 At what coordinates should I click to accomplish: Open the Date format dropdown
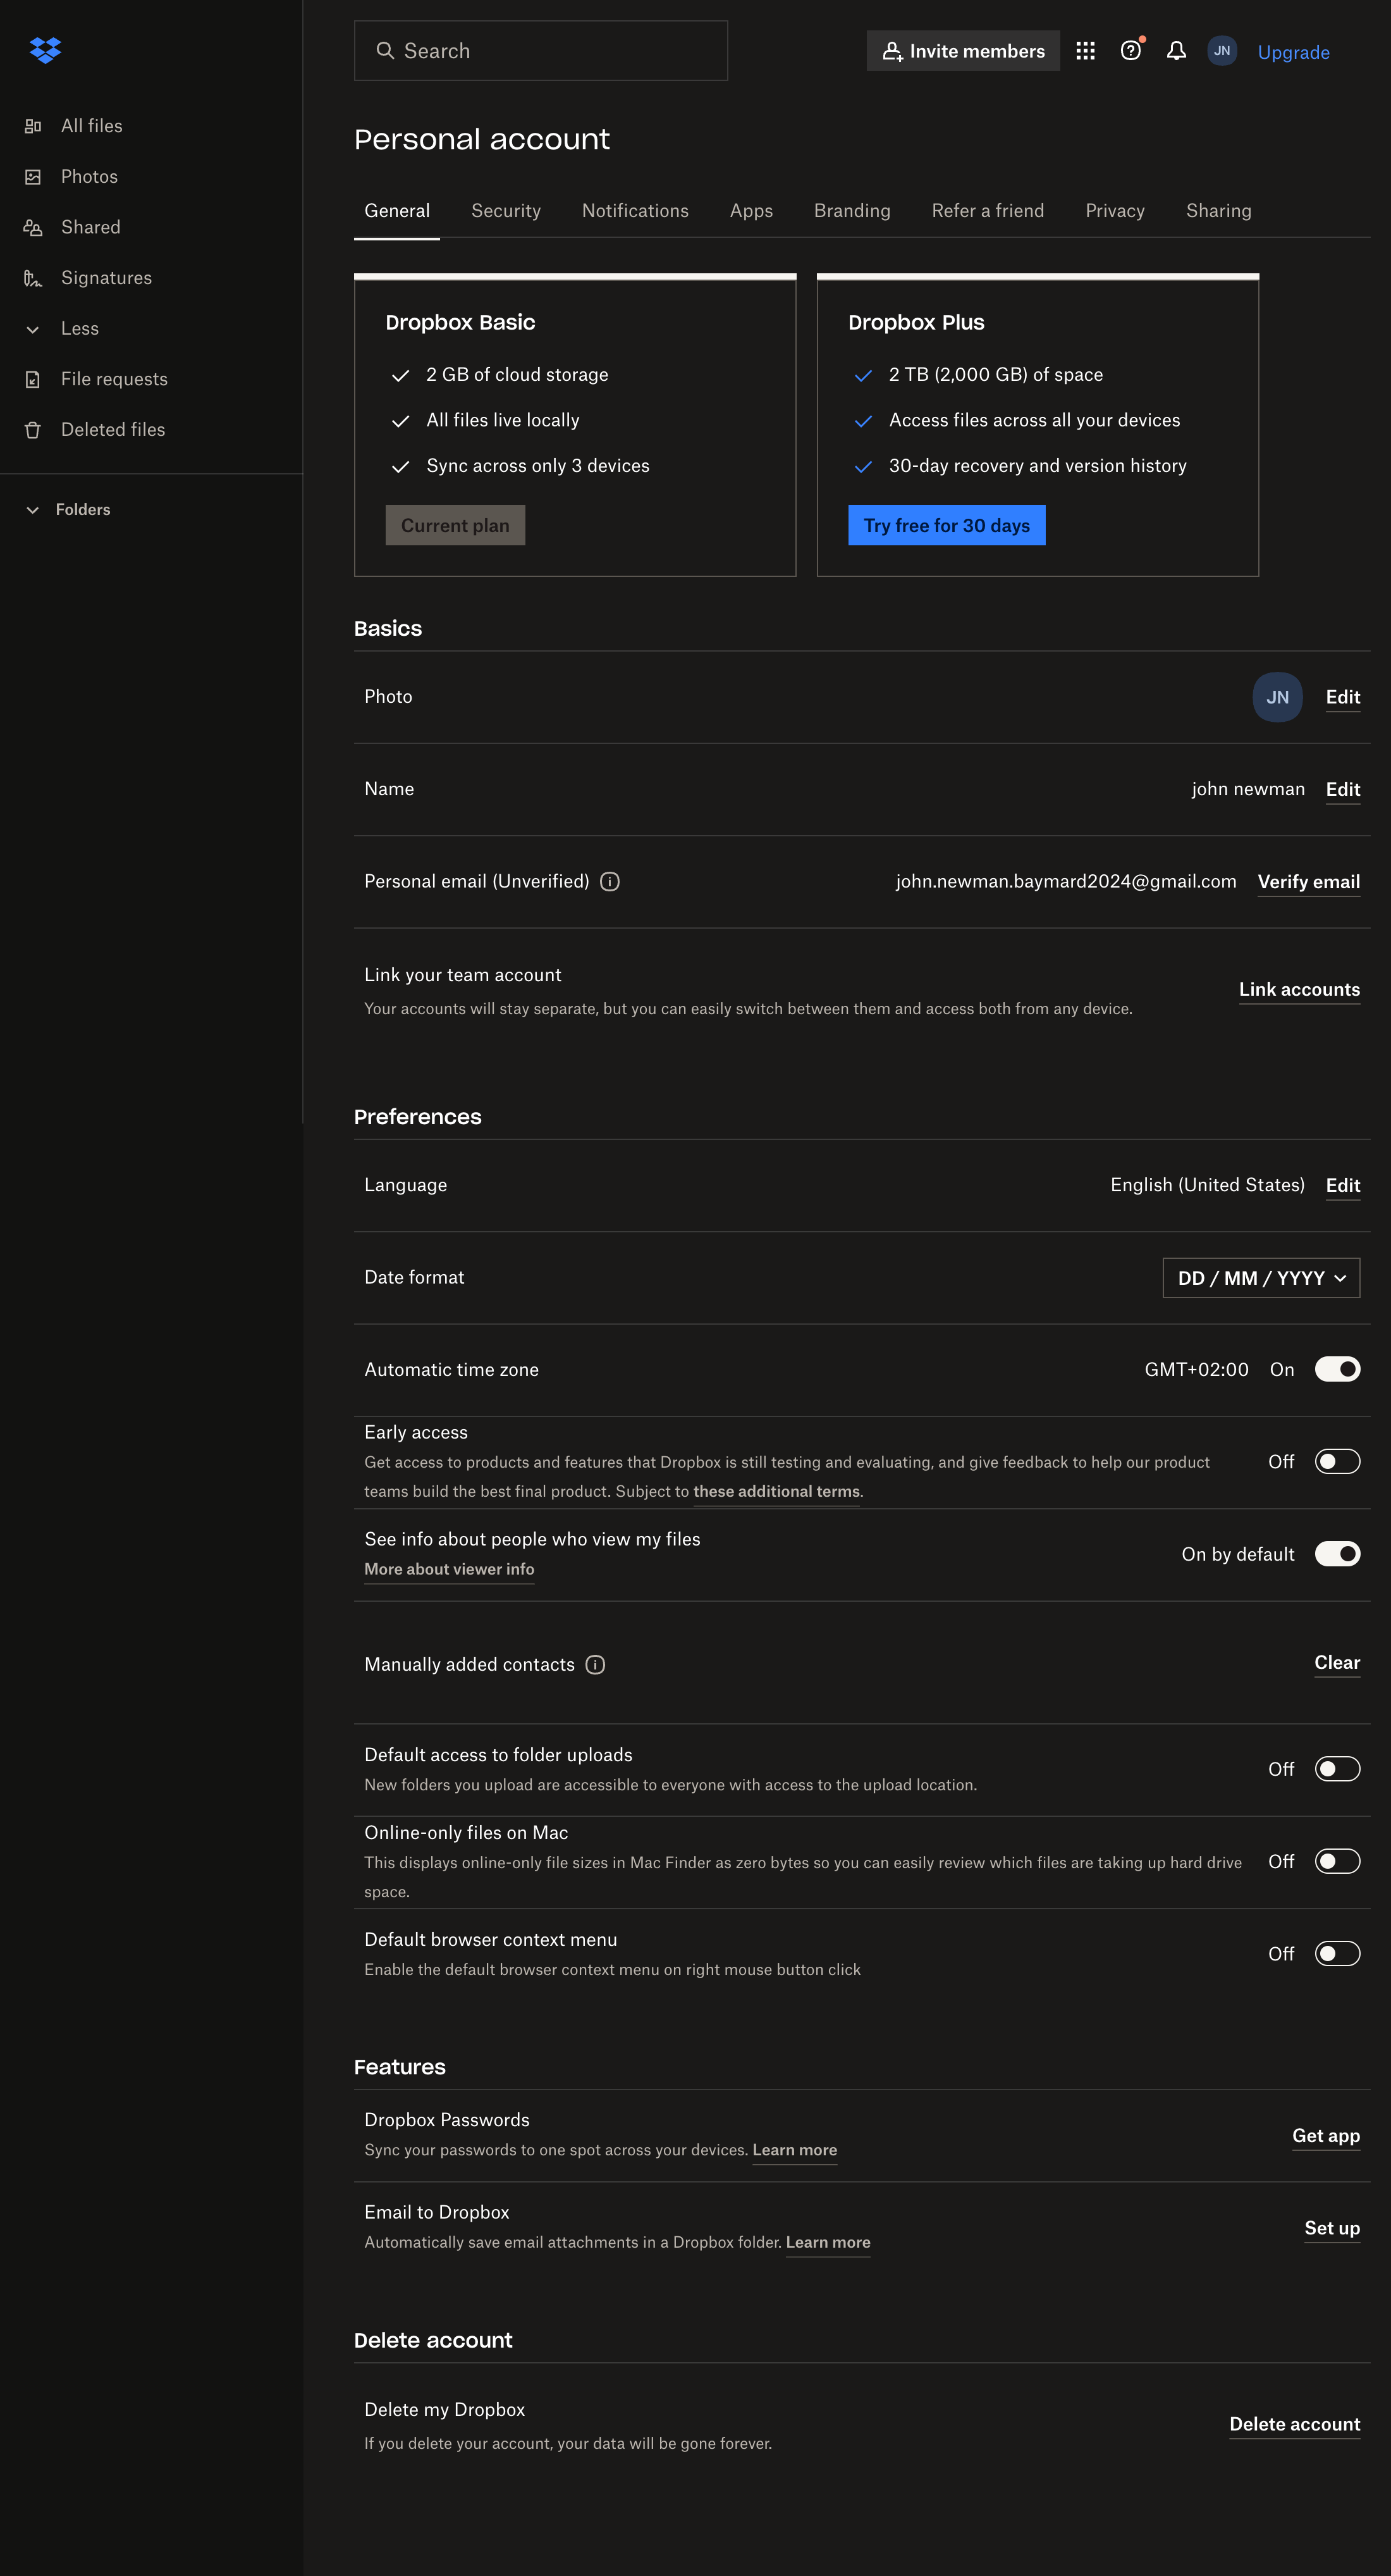pyautogui.click(x=1260, y=1277)
